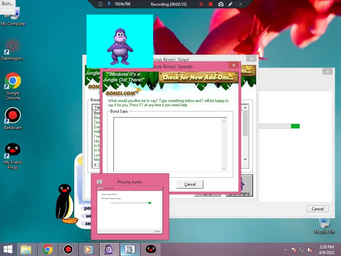Switch to Pingu taskbar icon

point(151,249)
